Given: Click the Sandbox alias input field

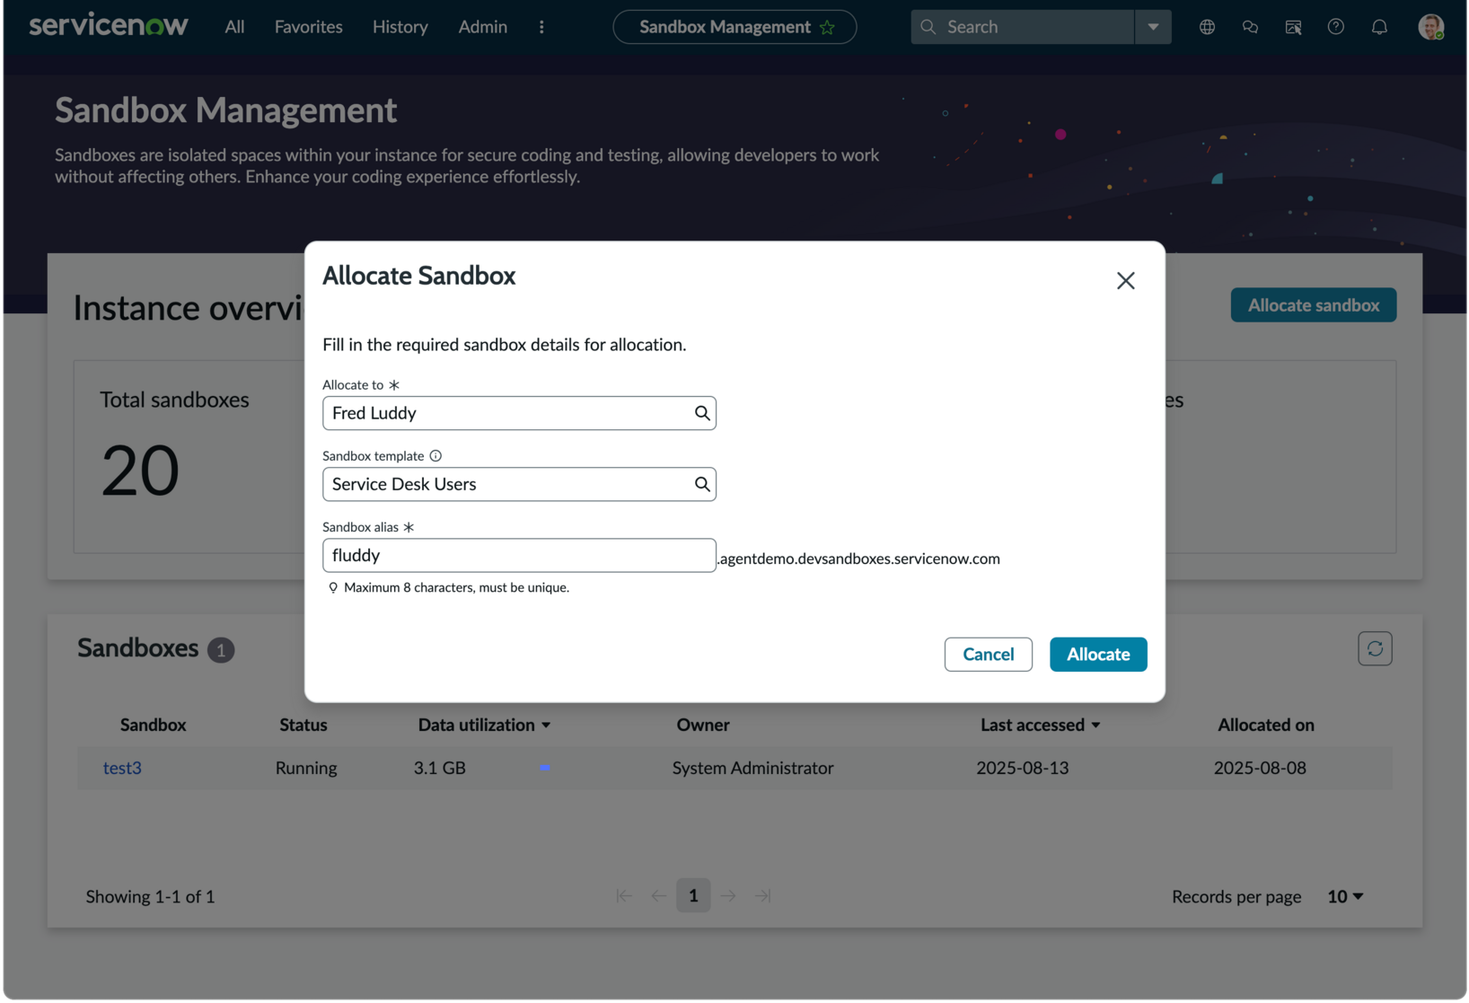Looking at the screenshot, I should tap(519, 555).
